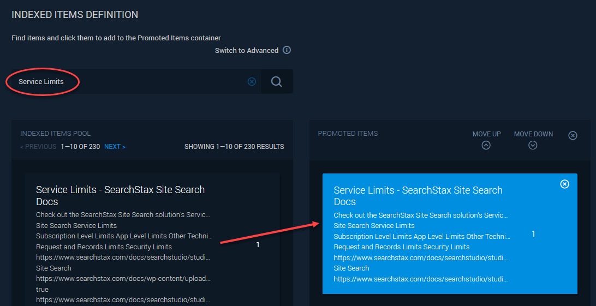The image size is (596, 306).
Task: Click 'Request and Records Limits' line in pool item
Action: (104, 247)
